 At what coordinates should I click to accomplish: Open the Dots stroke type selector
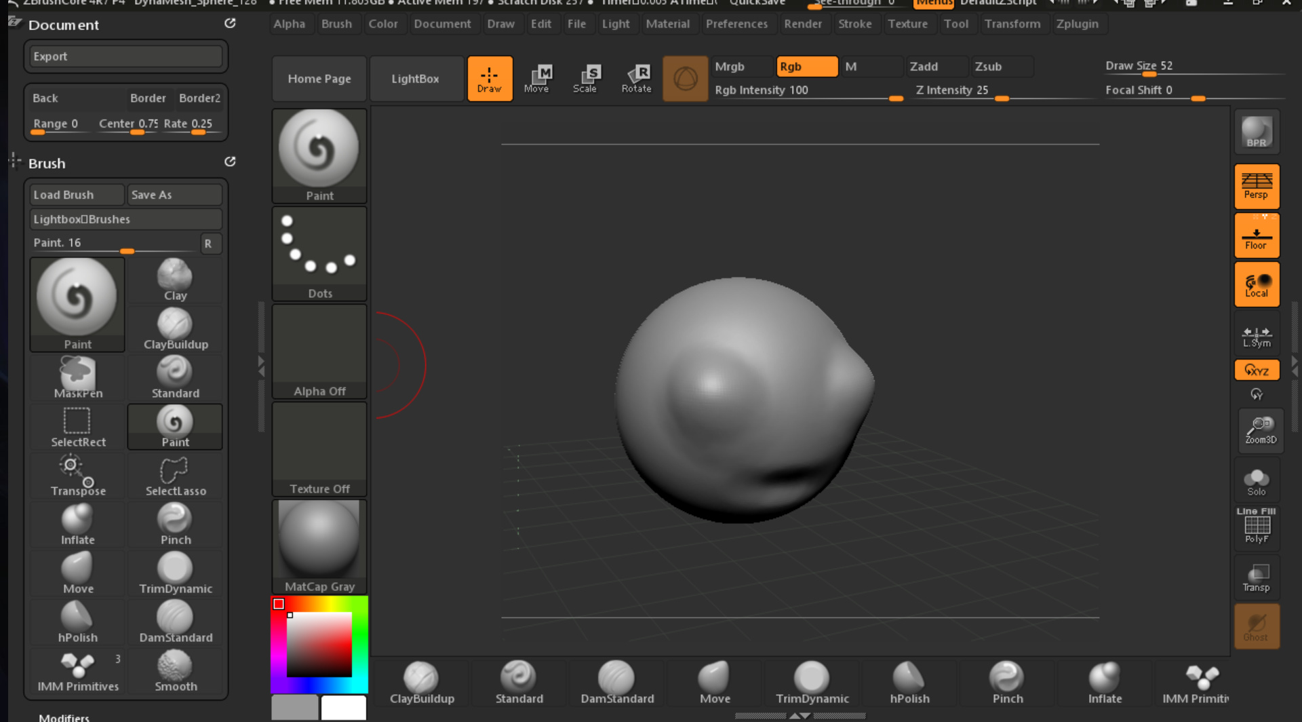tap(319, 254)
